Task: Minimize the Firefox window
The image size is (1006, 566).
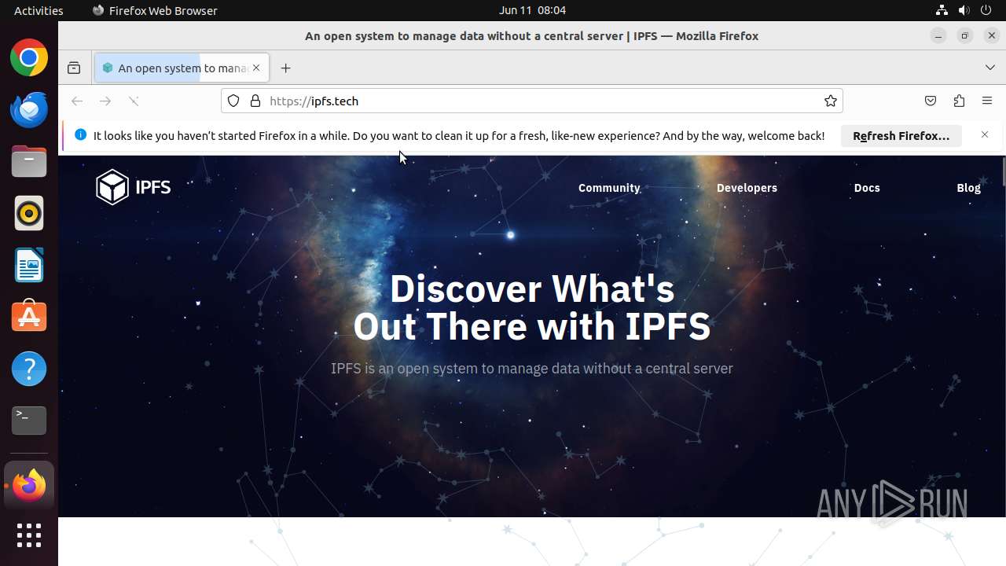Action: pyautogui.click(x=938, y=35)
